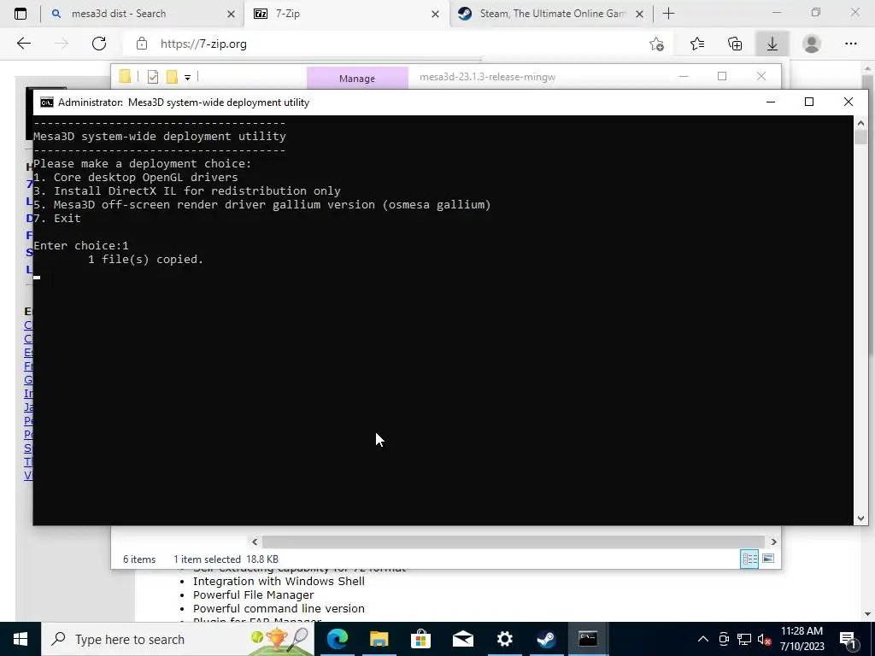Viewport: 875px width, 656px height.
Task: Click muted volume tray icon
Action: pyautogui.click(x=765, y=640)
